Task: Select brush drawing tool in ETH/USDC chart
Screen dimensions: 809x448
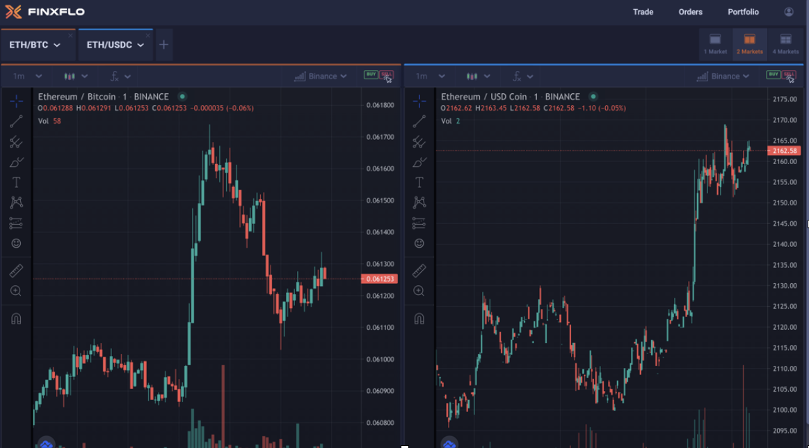Action: click(x=419, y=162)
